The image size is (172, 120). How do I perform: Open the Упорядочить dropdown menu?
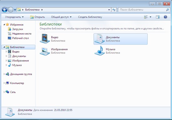pos(14,17)
